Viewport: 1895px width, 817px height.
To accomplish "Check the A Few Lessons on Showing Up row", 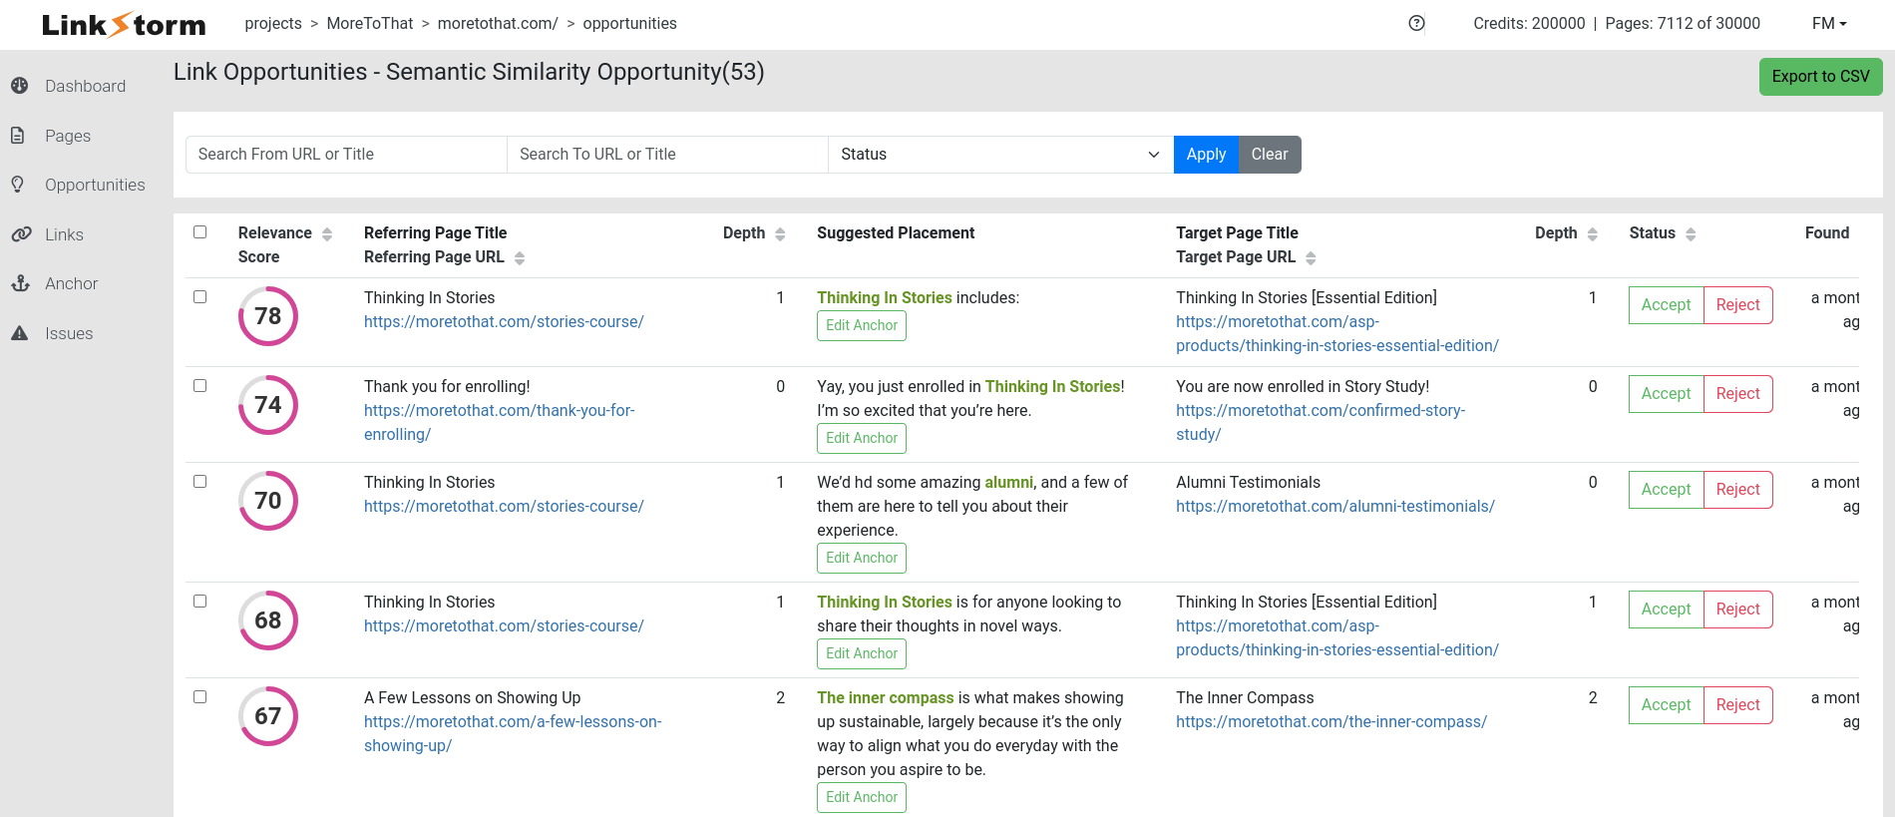I will coord(199,697).
